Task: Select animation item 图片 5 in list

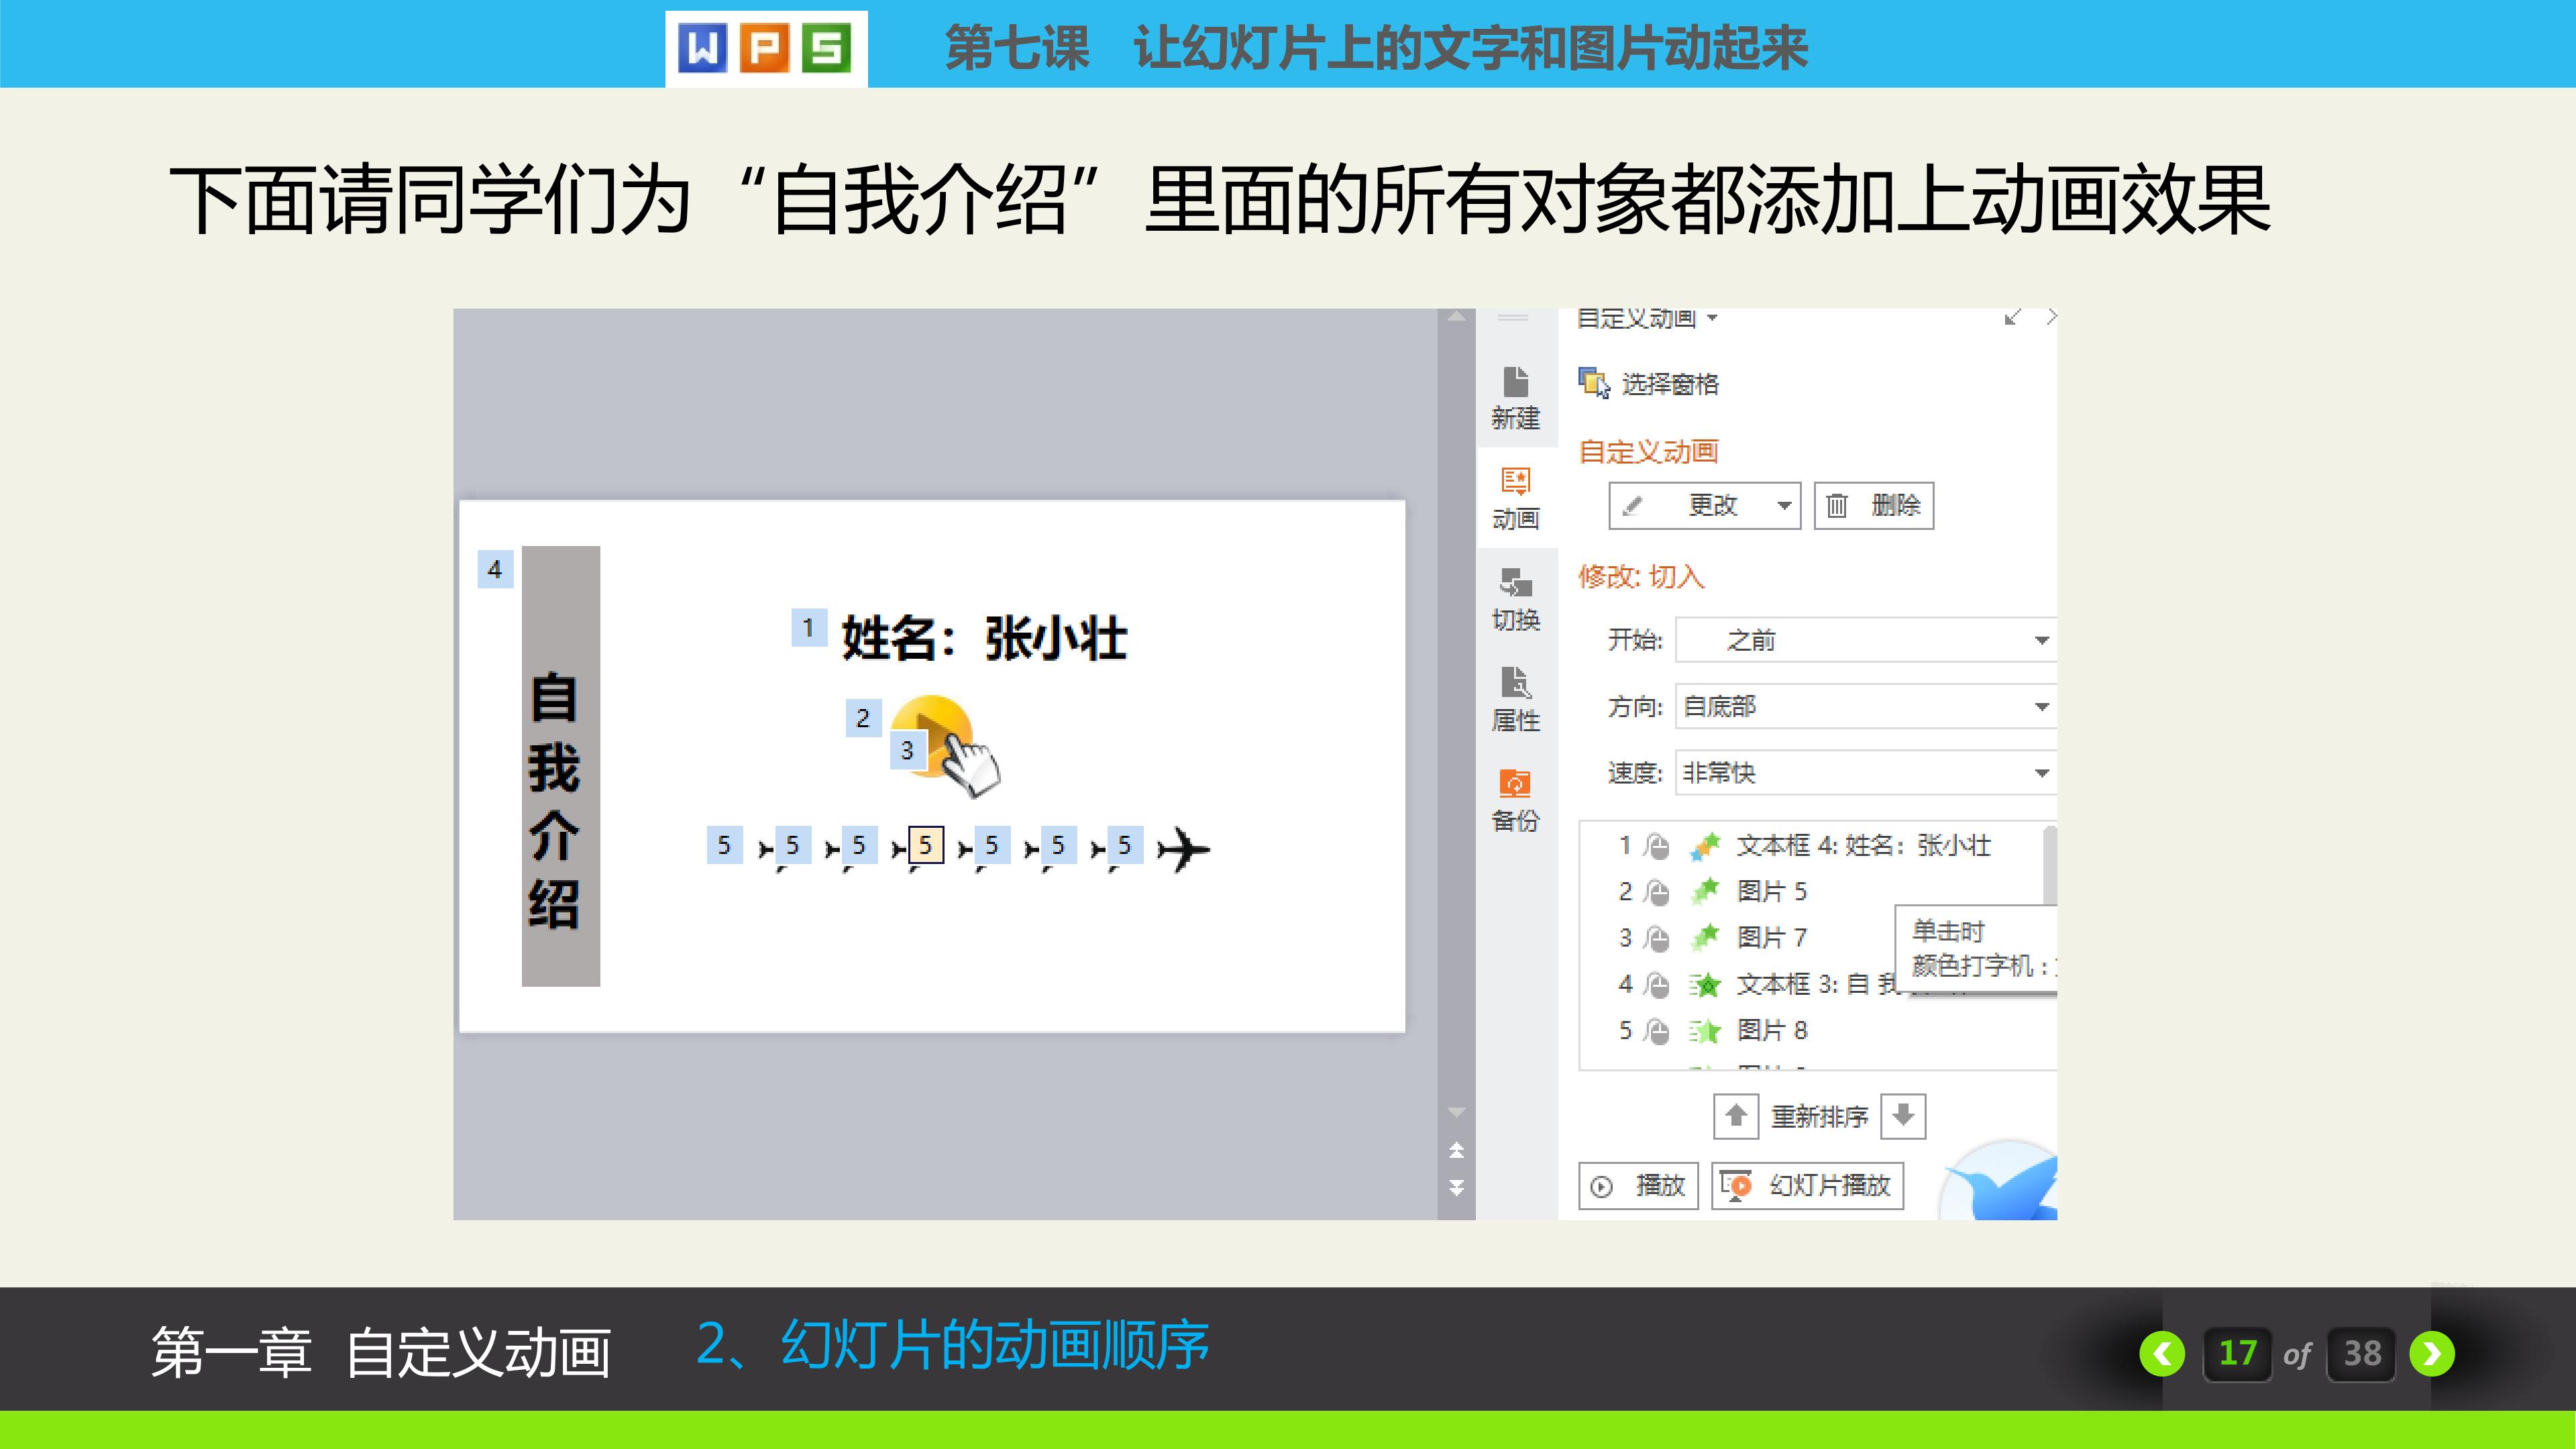Action: (1771, 891)
